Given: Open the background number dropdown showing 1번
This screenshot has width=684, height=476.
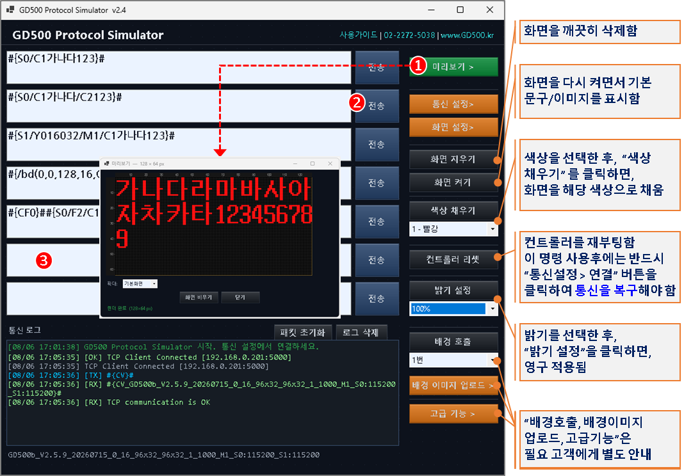Looking at the screenshot, I should [453, 360].
